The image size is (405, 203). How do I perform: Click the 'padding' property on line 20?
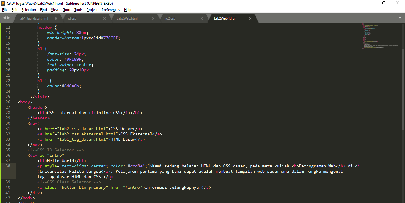55,70
